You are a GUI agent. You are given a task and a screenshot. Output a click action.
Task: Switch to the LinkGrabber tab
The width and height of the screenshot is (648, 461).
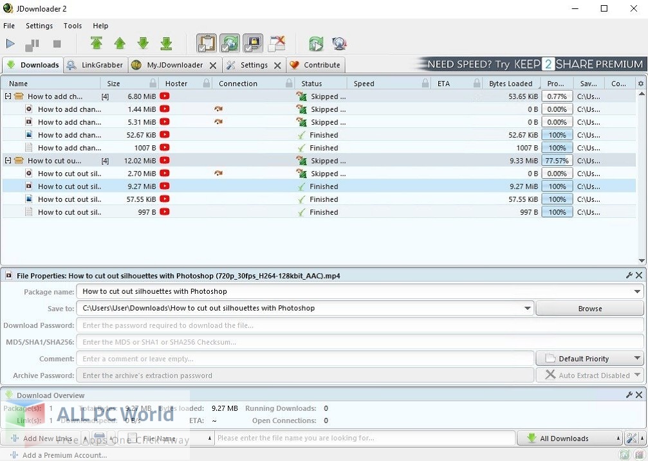pos(95,64)
